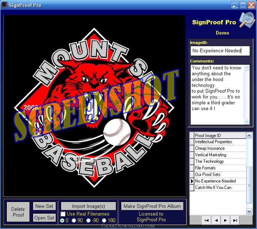Enable the Use Real Filenames checkbox

(63, 214)
